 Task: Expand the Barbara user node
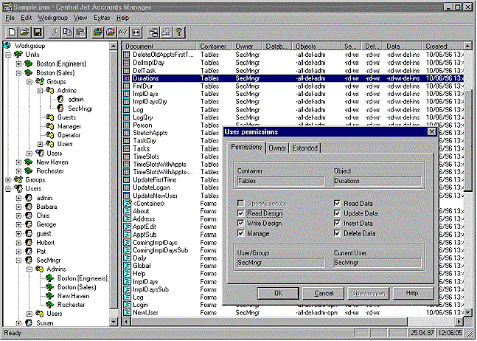click(x=19, y=206)
